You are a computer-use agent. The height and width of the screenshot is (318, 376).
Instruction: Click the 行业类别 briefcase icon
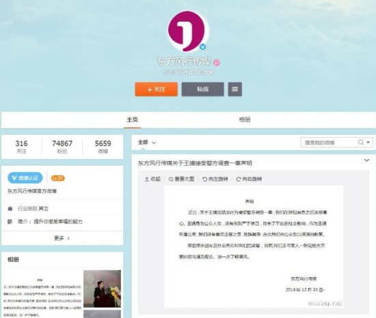pos(10,209)
